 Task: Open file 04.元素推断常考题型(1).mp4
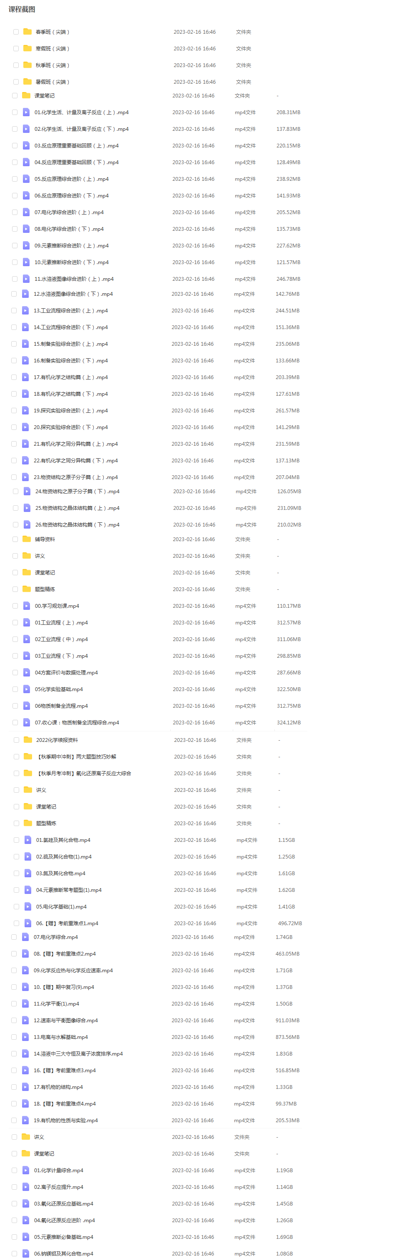(69, 890)
